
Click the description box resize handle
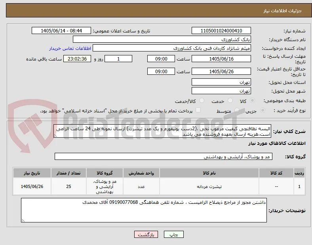[x=55, y=136]
